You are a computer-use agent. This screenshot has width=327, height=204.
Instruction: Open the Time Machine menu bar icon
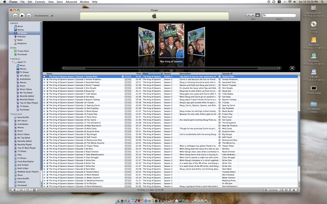point(269,2)
